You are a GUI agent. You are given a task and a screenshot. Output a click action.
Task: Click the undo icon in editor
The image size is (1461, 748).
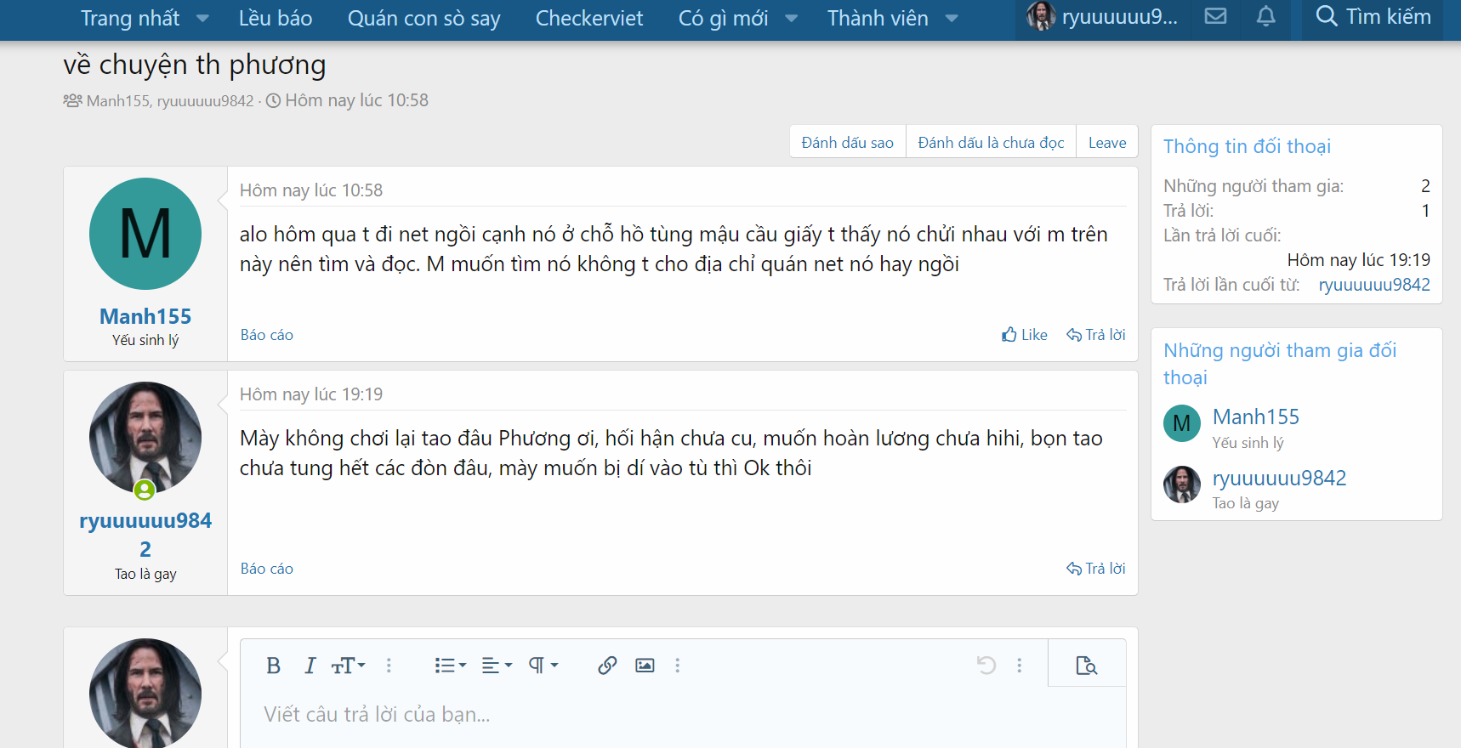[x=986, y=666]
